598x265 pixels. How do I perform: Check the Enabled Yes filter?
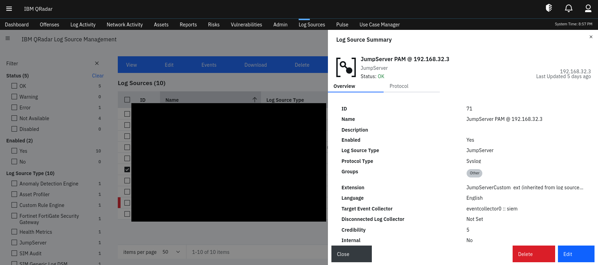pyautogui.click(x=14, y=151)
